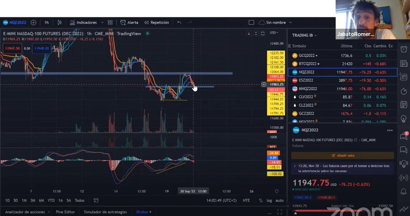Viewport: 410px width, 216px height.
Task: Toggle the log scale option
Action: coord(269,201)
